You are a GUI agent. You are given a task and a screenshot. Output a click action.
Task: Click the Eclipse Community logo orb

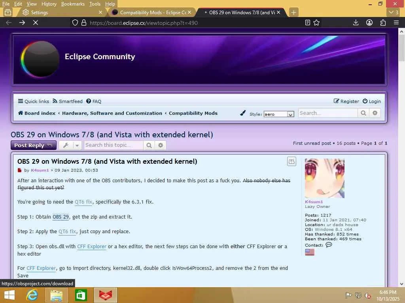tap(40, 59)
